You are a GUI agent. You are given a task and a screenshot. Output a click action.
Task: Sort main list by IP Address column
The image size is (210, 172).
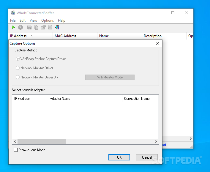coord(31,36)
